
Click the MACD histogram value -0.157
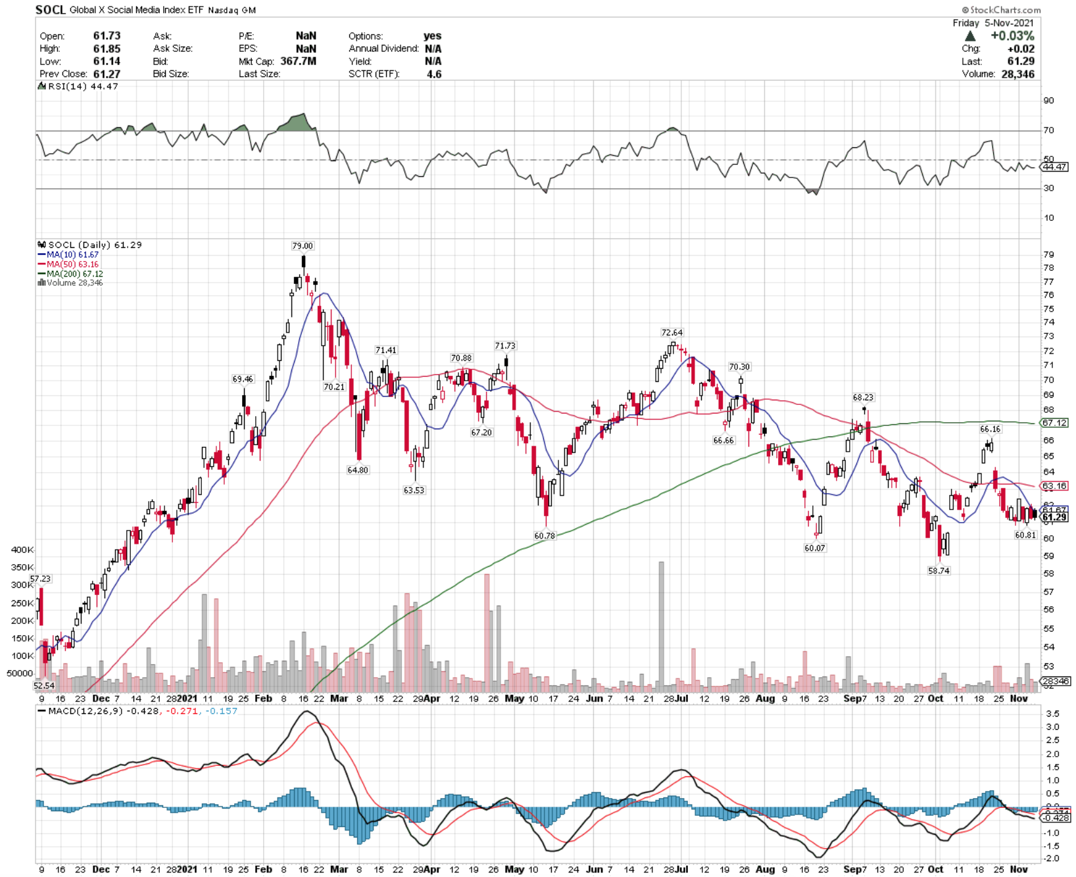(x=222, y=711)
